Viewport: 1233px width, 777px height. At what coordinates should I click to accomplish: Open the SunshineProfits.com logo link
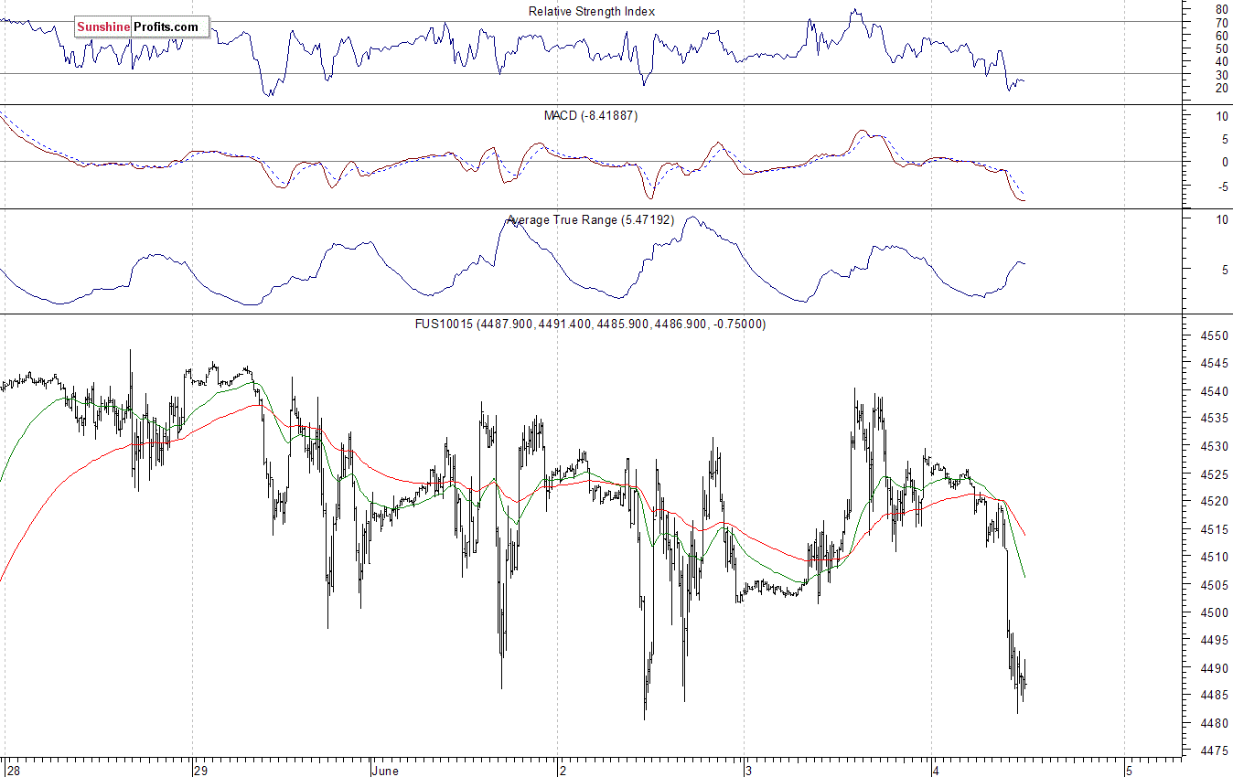141,27
